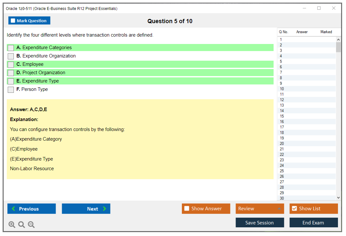Click End Exam button
Viewport: 346px width, 236px height.
(x=313, y=223)
